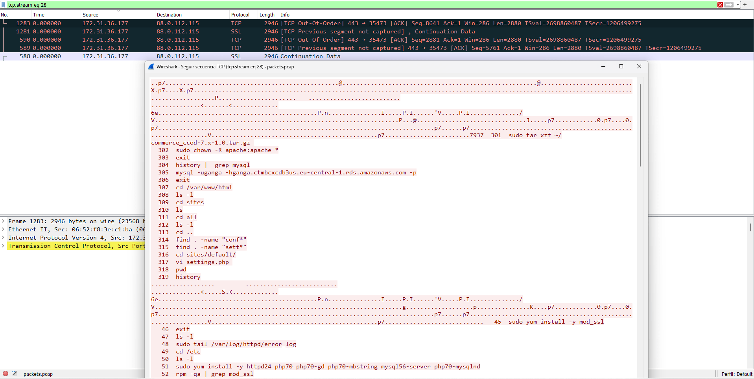Click the tcp.stream eq 28 filter field
754x379 pixels.
click(361, 5)
